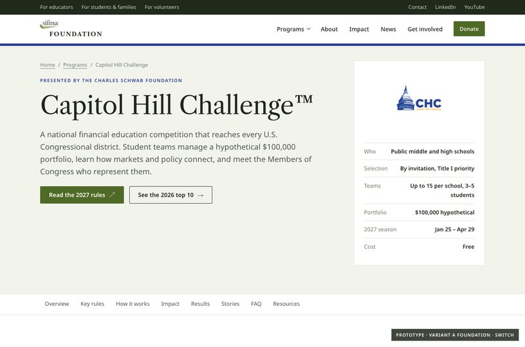Open the About page
This screenshot has width=525, height=347.
[329, 29]
